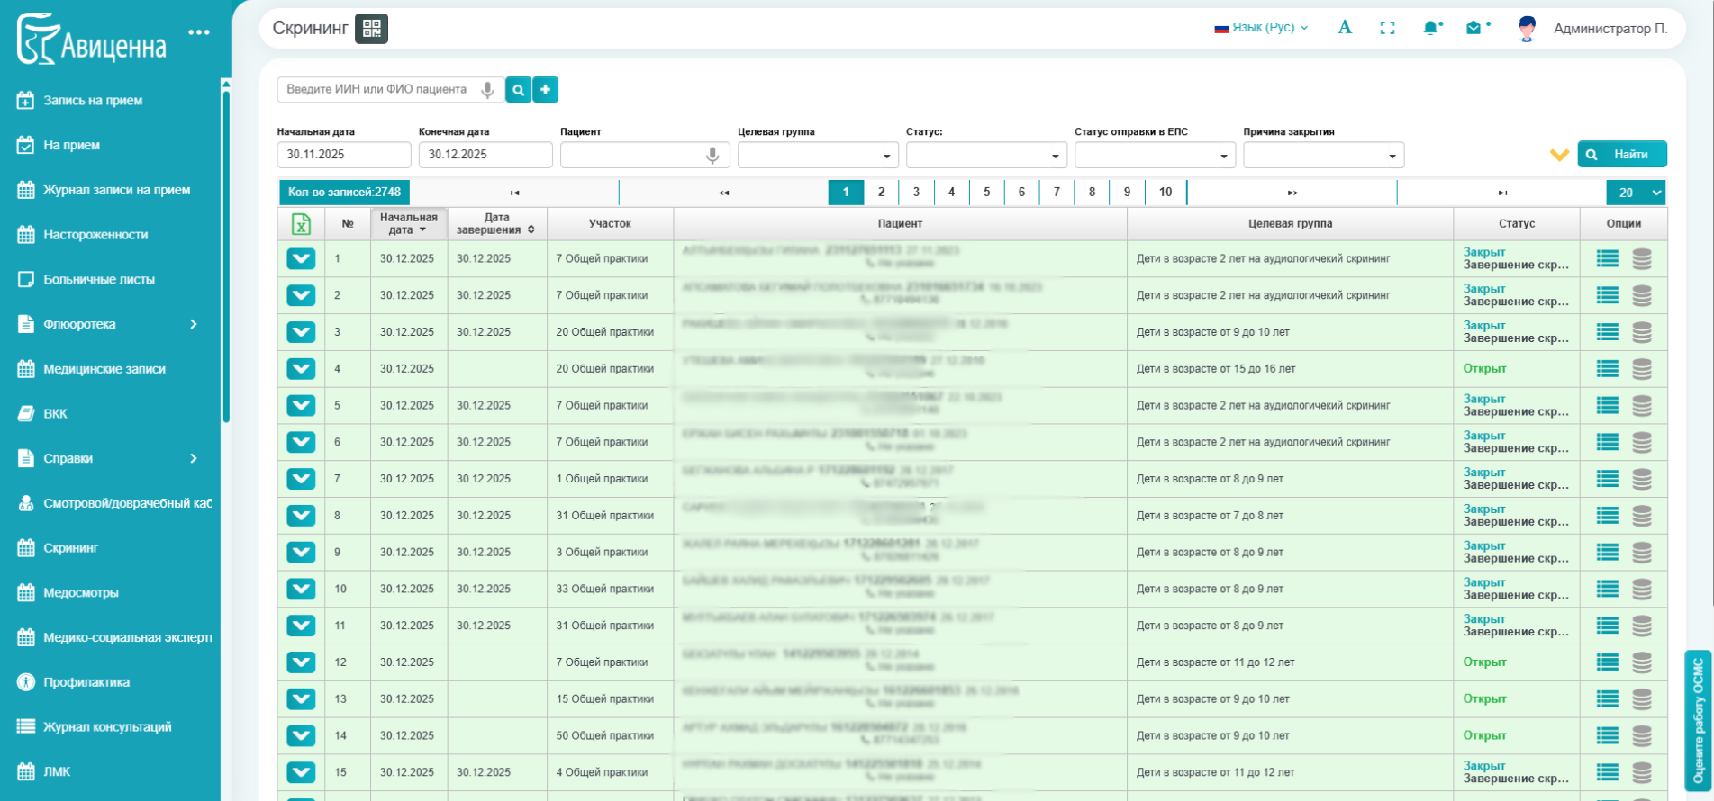
Task: Click the Найти search button
Action: 1621,155
